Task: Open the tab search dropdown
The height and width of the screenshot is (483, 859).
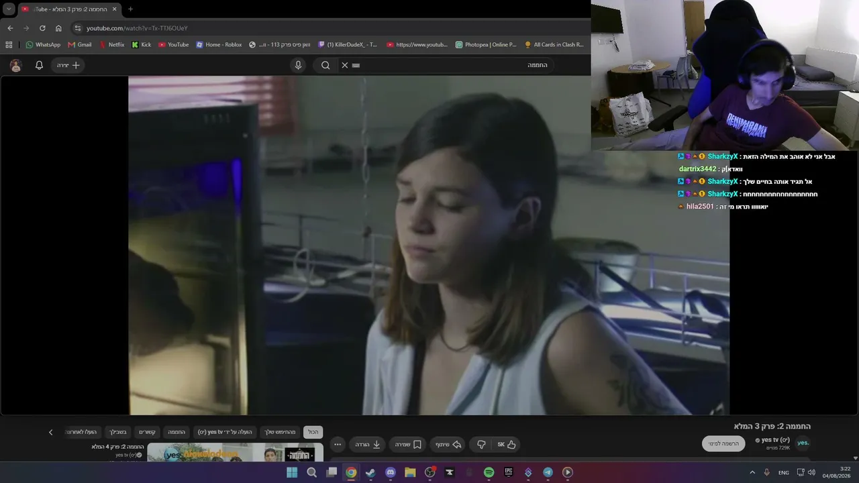Action: [9, 9]
